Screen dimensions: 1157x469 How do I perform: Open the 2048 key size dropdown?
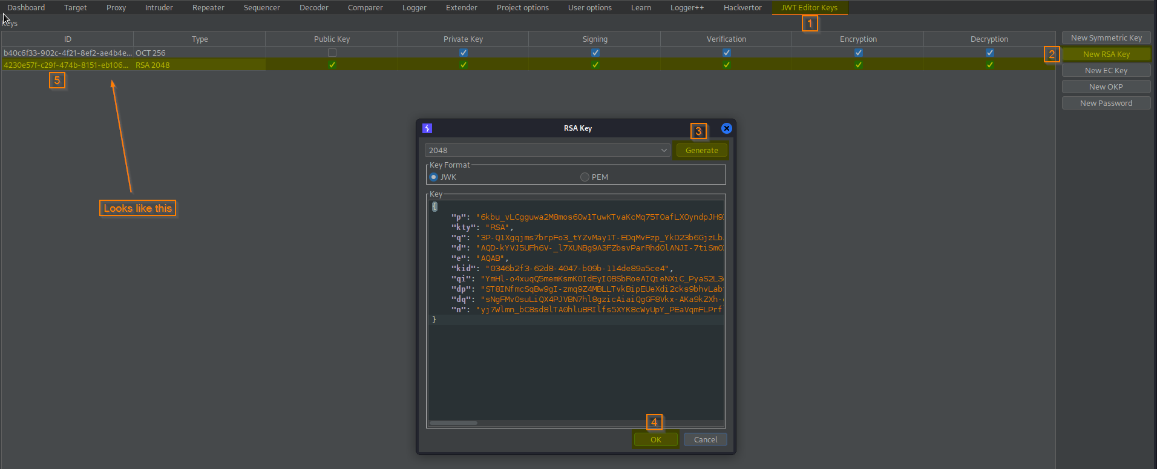[x=548, y=150]
